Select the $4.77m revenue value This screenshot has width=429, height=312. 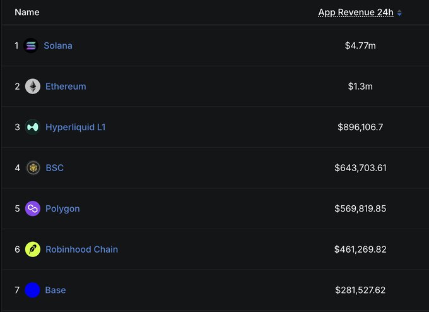click(360, 45)
